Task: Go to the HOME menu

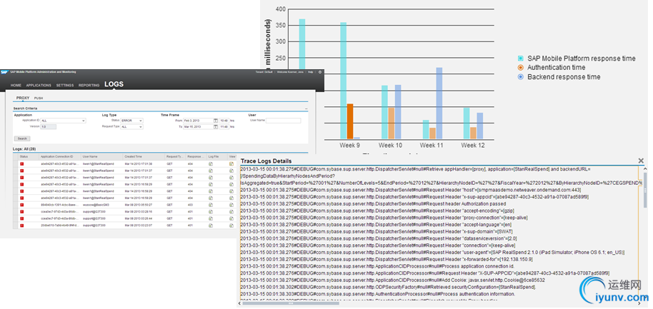Action: point(16,85)
